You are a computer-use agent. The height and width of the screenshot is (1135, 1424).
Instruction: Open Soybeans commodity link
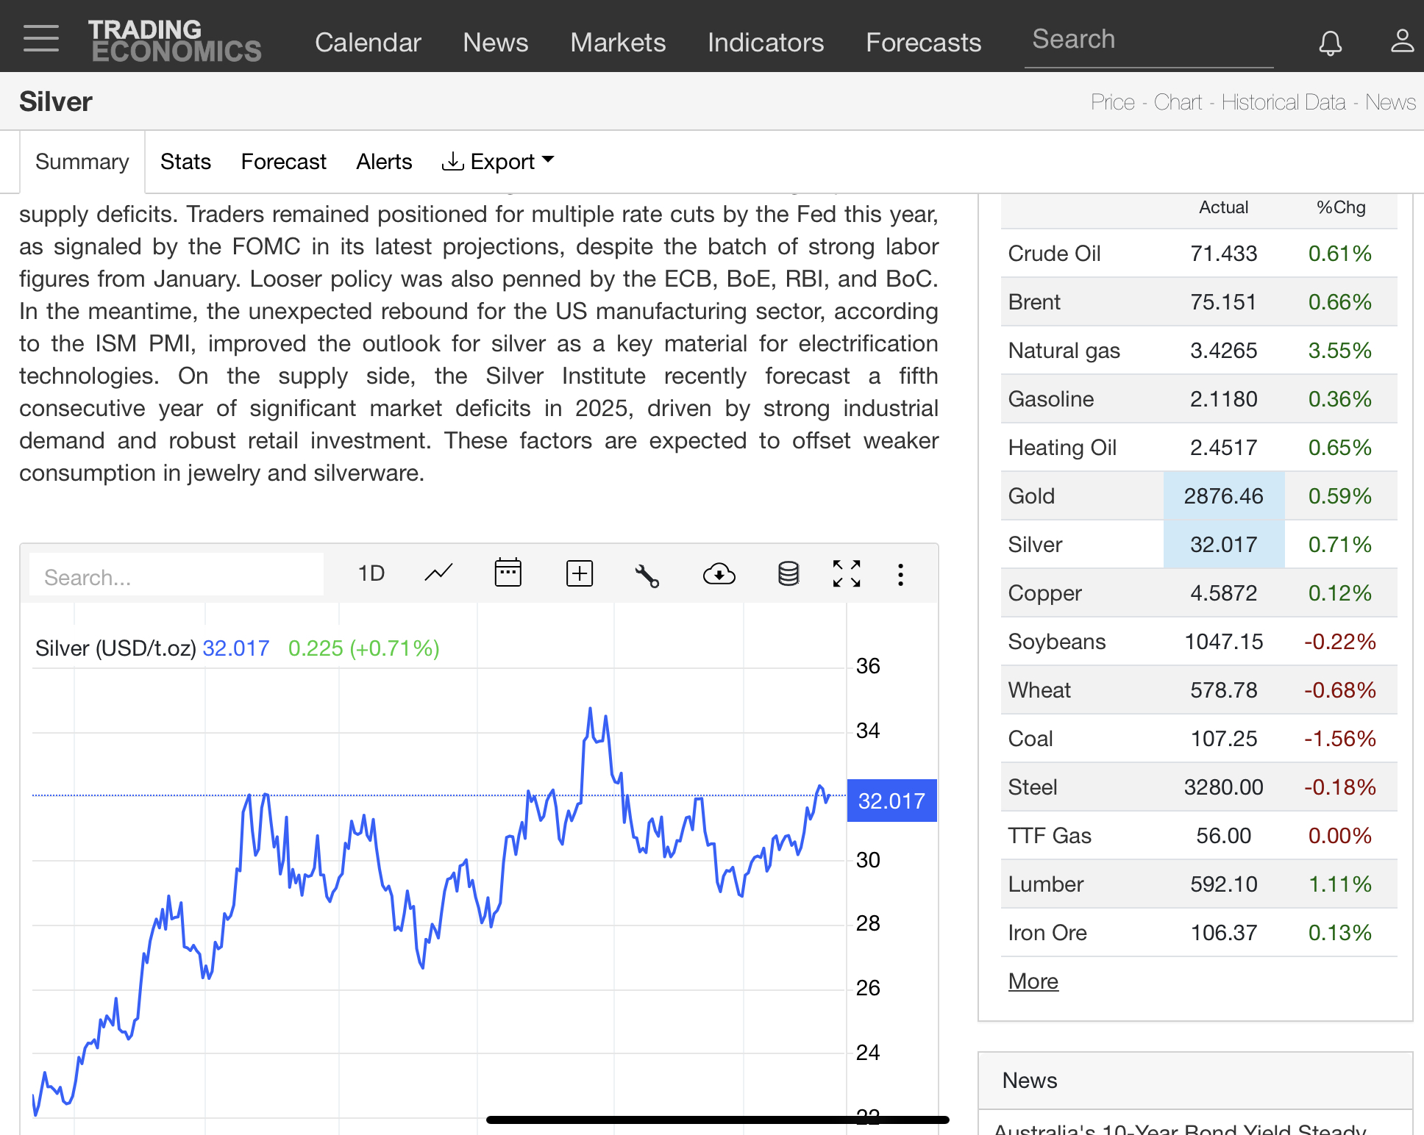point(1056,642)
